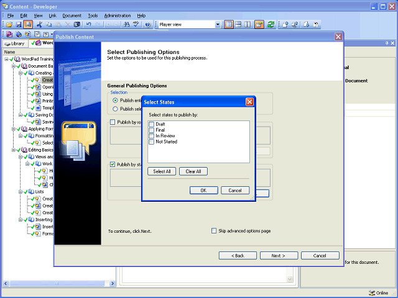
Task: Collapse the WordPad Training root node
Action: pos(6,59)
